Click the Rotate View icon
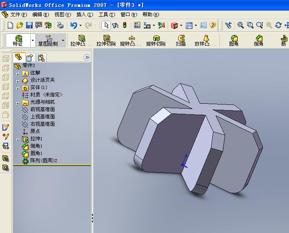Screen dimensions: 289x233 point(278,25)
